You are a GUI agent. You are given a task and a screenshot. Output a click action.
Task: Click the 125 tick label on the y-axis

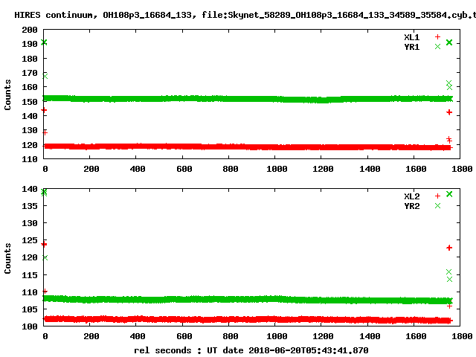(x=30, y=240)
